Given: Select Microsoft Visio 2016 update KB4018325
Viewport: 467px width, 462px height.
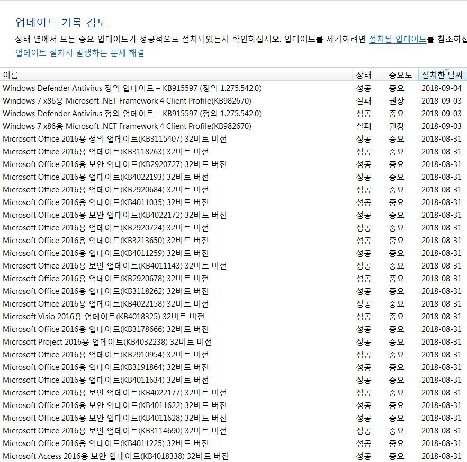Looking at the screenshot, I should click(x=233, y=317).
